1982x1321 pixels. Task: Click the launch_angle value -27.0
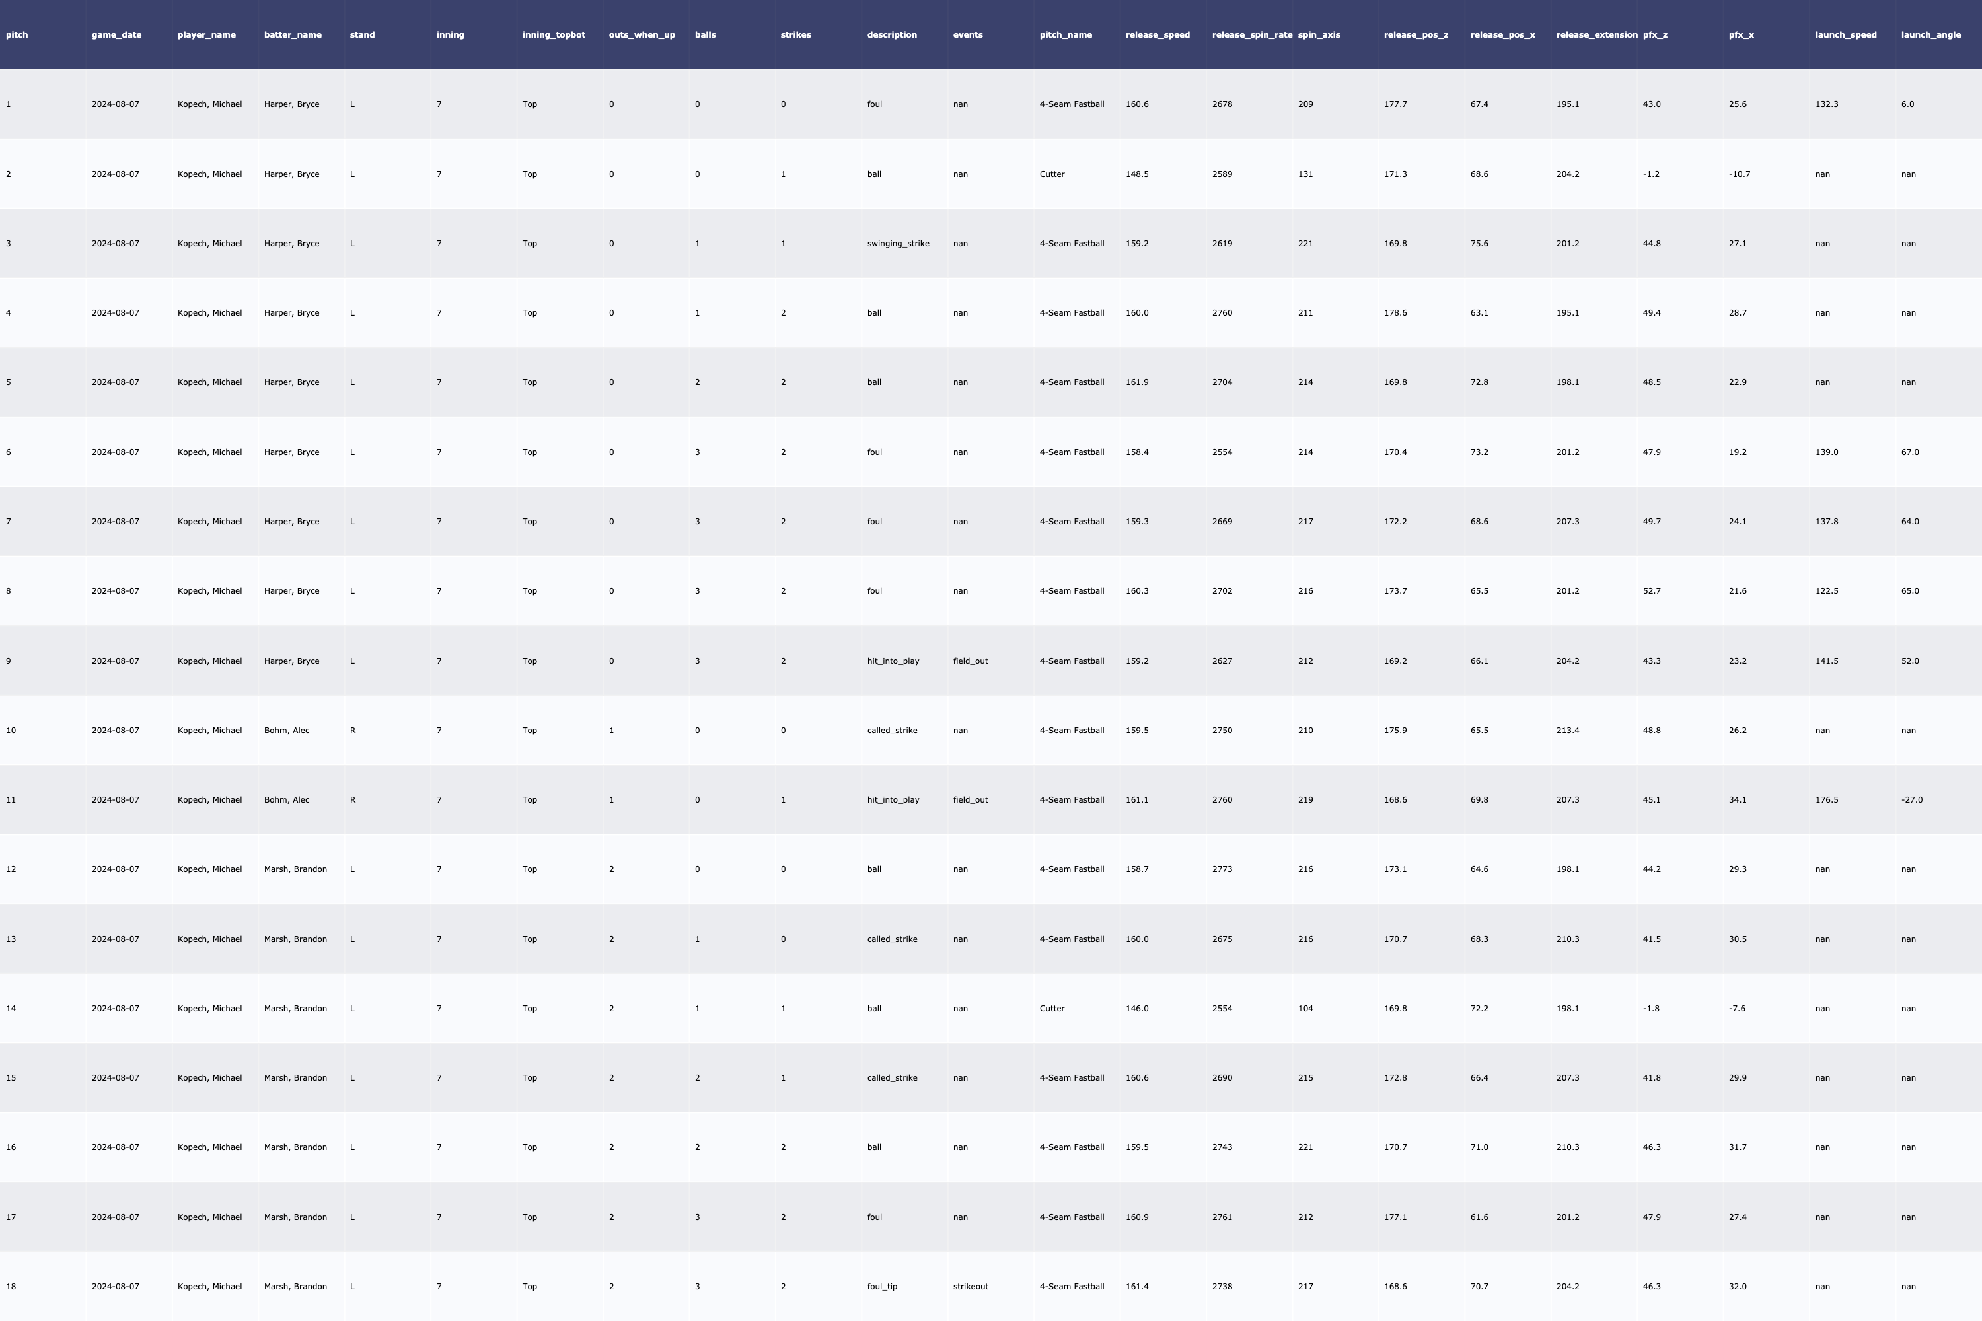click(1911, 799)
